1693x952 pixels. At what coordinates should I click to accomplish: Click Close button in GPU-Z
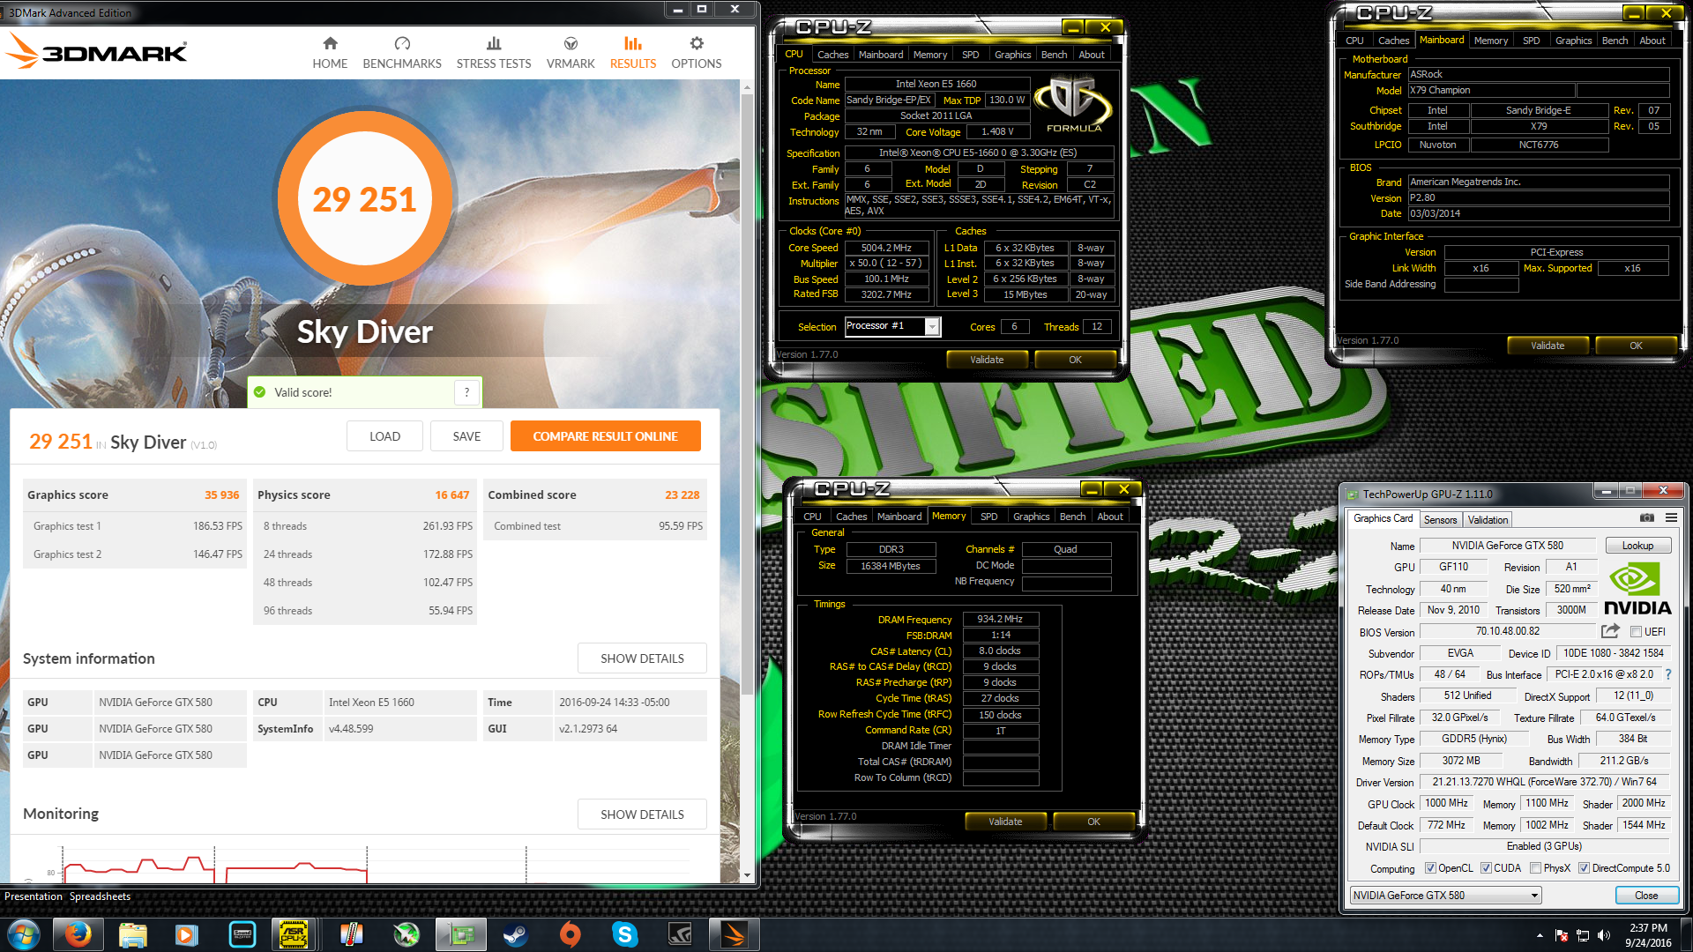[x=1645, y=896]
